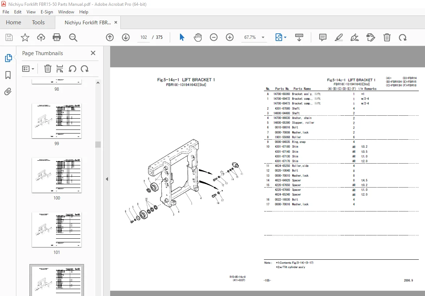425x296 pixels.
Task: Collapse the navigation pane with the left arrow
Action: click(x=107, y=179)
